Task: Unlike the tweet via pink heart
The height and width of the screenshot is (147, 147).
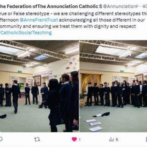Action: coord(74,139)
